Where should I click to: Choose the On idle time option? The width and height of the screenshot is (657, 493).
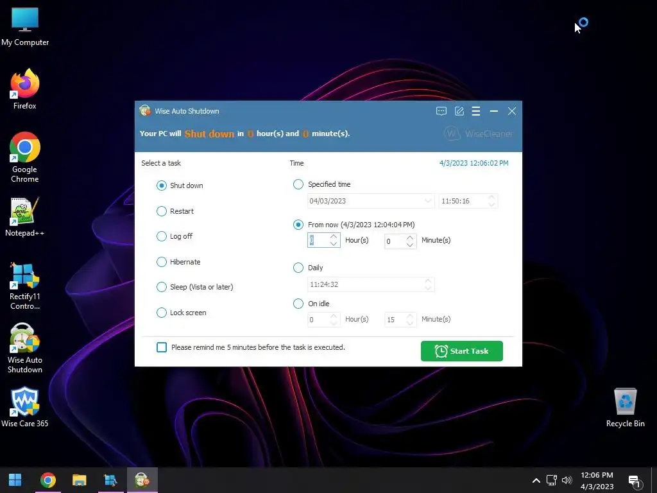(x=311, y=304)
